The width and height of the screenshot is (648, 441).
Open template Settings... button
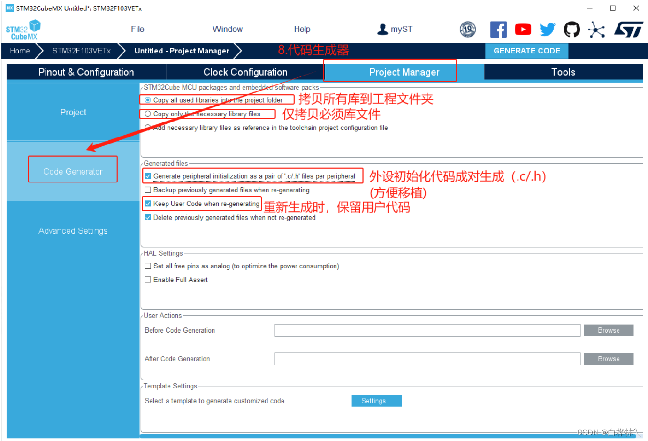pyautogui.click(x=376, y=401)
